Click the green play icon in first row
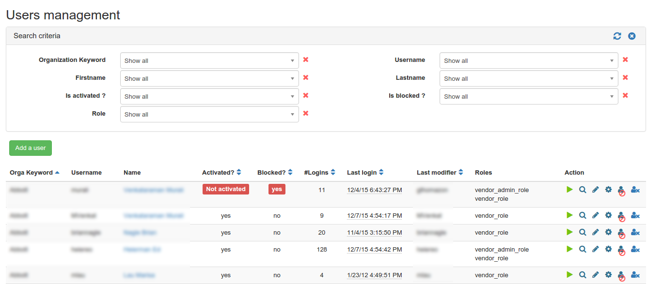The image size is (647, 284). pos(570,190)
